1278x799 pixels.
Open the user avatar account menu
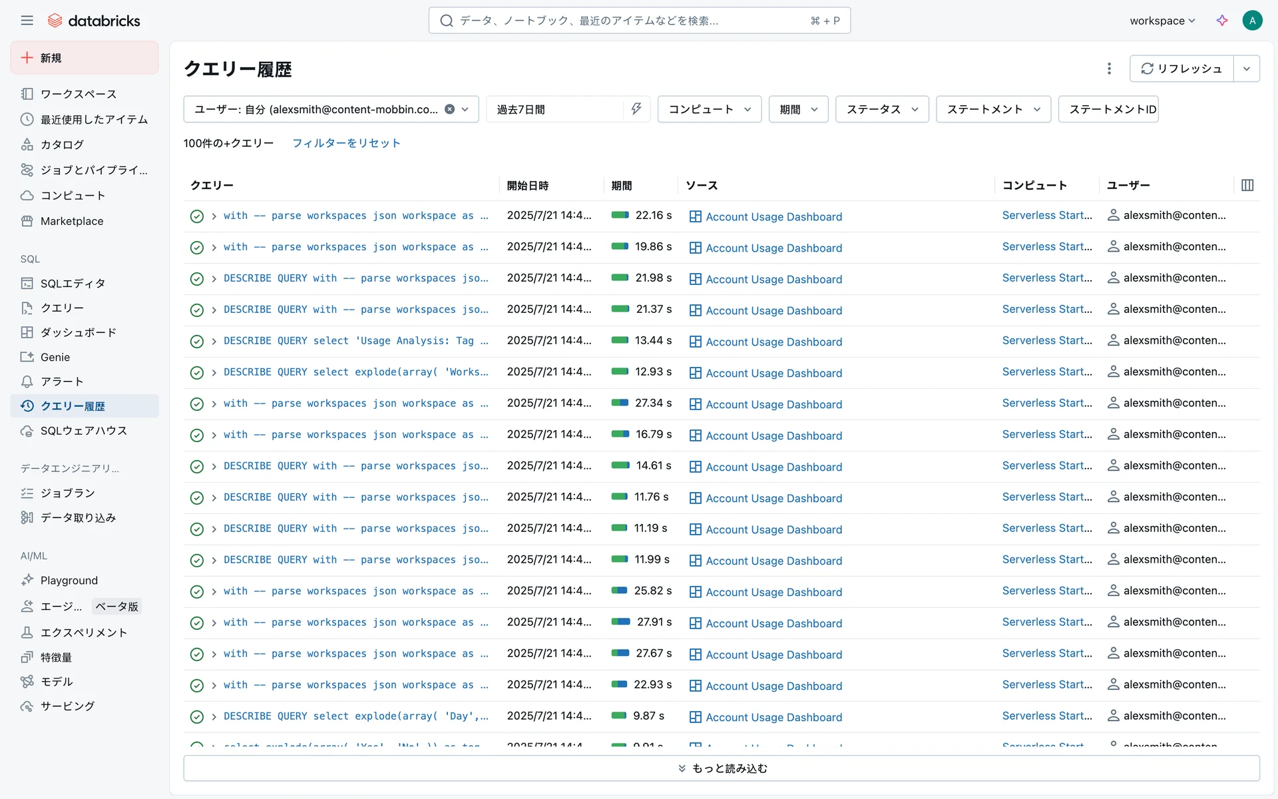click(1252, 21)
